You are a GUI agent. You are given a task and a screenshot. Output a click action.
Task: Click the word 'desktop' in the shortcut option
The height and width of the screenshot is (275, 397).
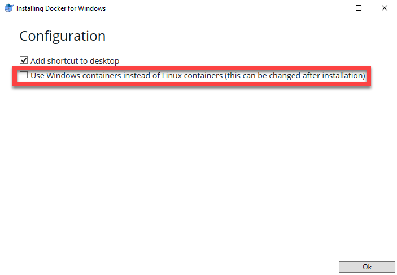pos(104,61)
